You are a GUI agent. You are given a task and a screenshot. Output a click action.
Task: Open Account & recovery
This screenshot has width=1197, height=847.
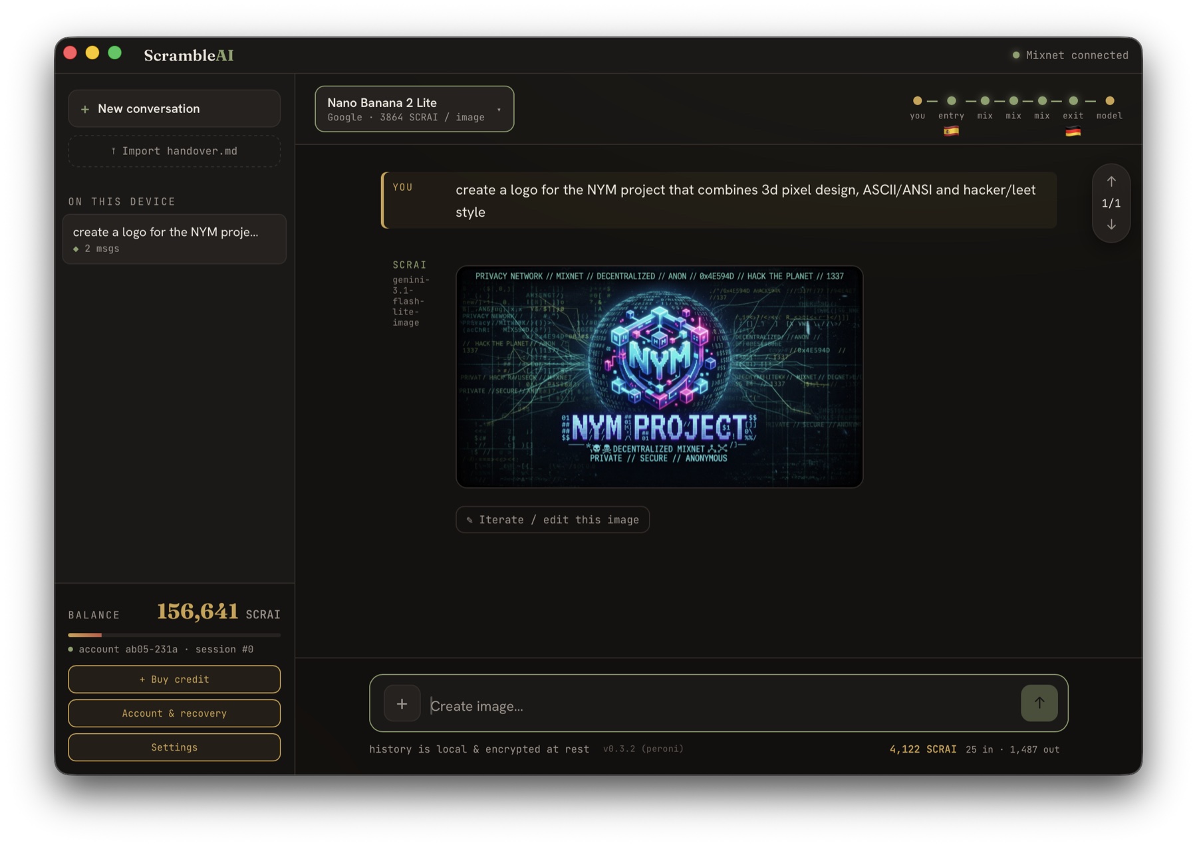tap(174, 713)
